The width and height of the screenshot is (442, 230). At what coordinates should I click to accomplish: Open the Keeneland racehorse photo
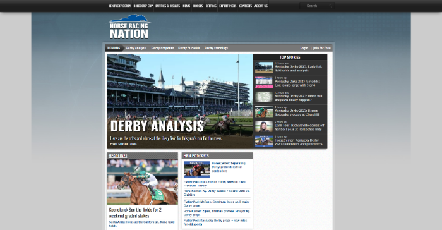[142, 182]
